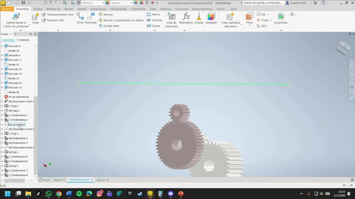The width and height of the screenshot is (355, 199).
Task: Activate Desplazamiento libre tool
Action: click(x=58, y=14)
